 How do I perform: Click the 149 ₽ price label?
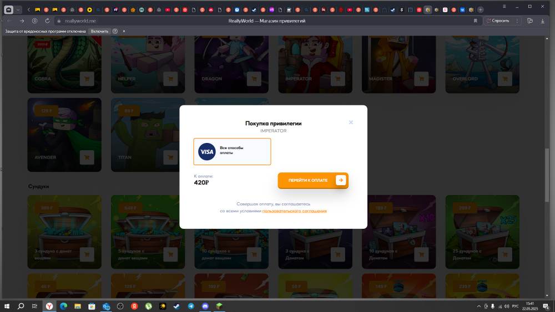click(x=381, y=287)
